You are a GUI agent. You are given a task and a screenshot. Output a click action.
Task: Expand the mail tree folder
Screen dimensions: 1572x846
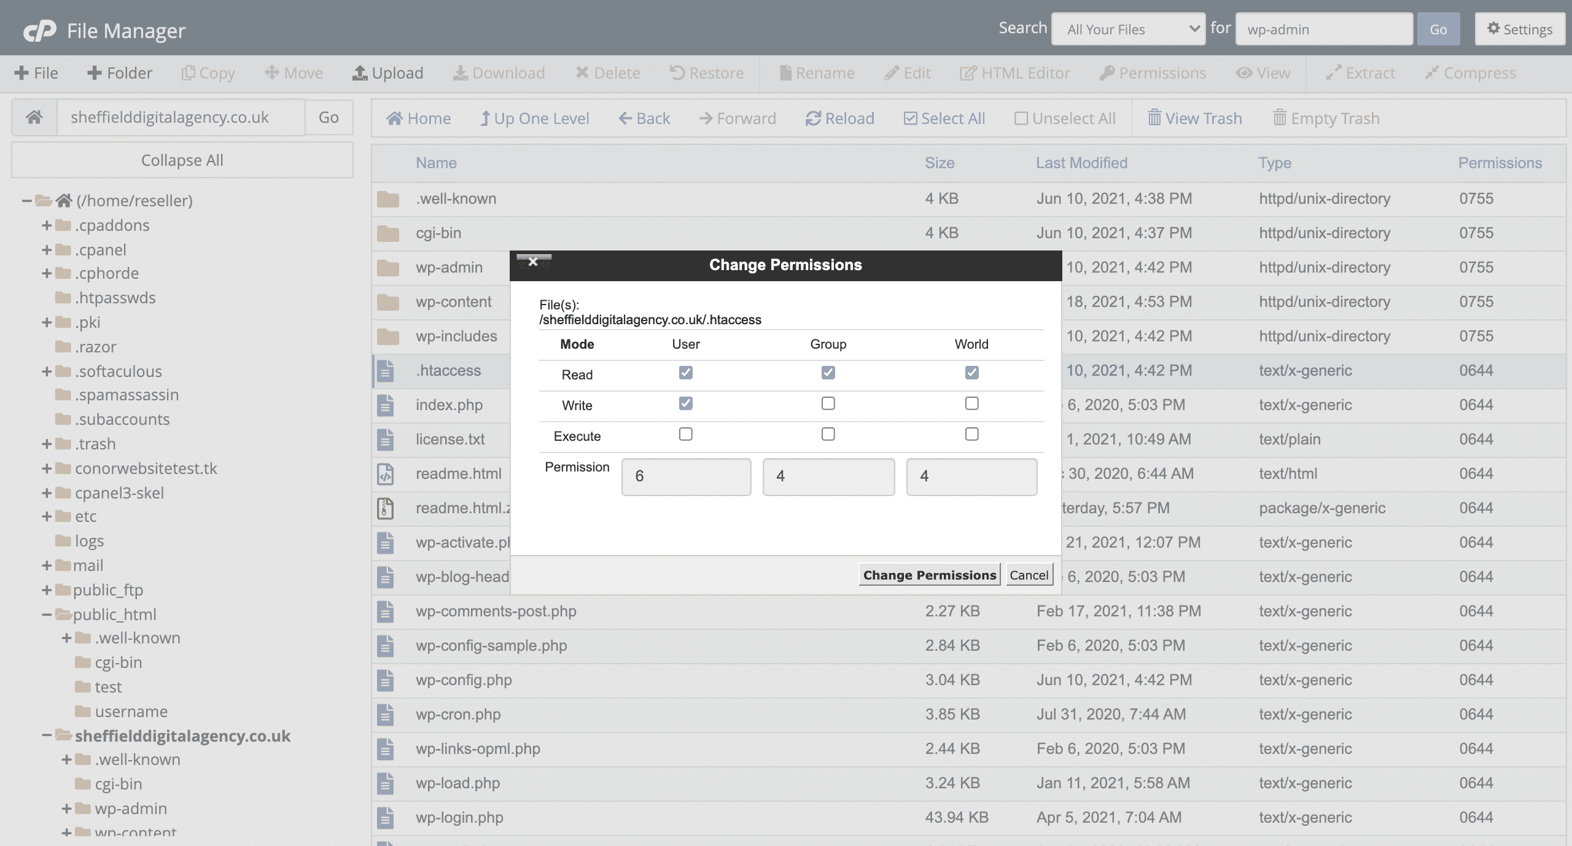(47, 565)
